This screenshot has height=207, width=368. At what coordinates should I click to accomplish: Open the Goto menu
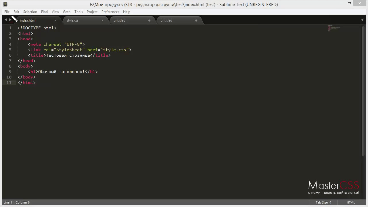coord(67,12)
